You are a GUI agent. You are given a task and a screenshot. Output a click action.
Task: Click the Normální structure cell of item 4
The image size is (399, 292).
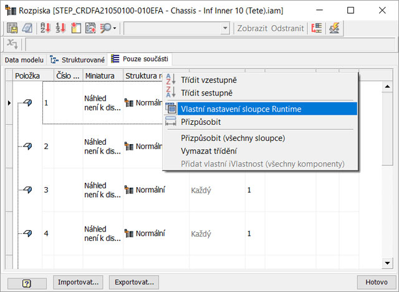tap(156, 233)
